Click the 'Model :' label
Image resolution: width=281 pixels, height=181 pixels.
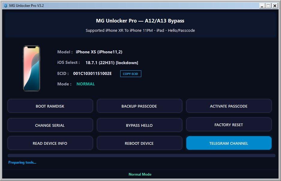click(x=65, y=52)
